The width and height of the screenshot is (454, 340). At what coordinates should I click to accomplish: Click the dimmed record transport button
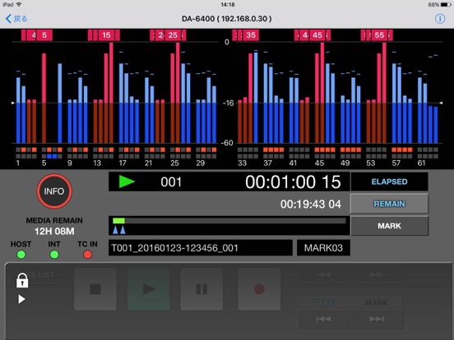tap(259, 289)
